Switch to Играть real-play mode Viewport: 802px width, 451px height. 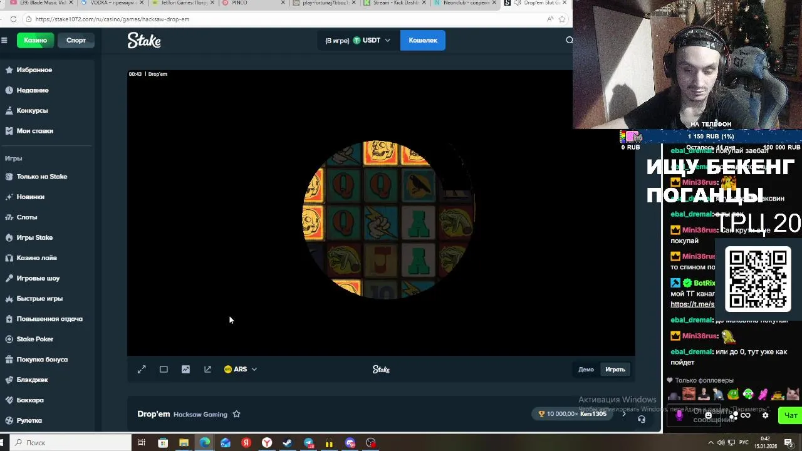point(615,370)
